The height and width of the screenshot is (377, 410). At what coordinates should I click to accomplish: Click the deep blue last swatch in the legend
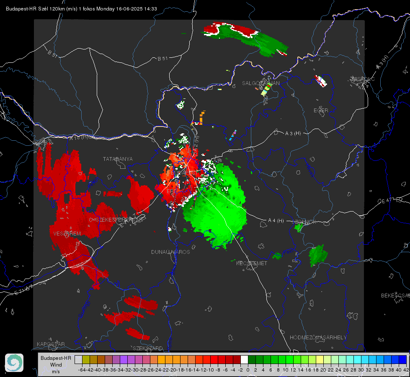click(x=403, y=359)
